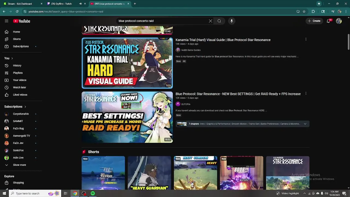Clear the search box with X icon
This screenshot has width=350, height=197.
[x=211, y=21]
